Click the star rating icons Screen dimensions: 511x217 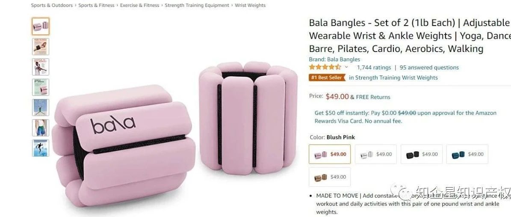(325, 67)
